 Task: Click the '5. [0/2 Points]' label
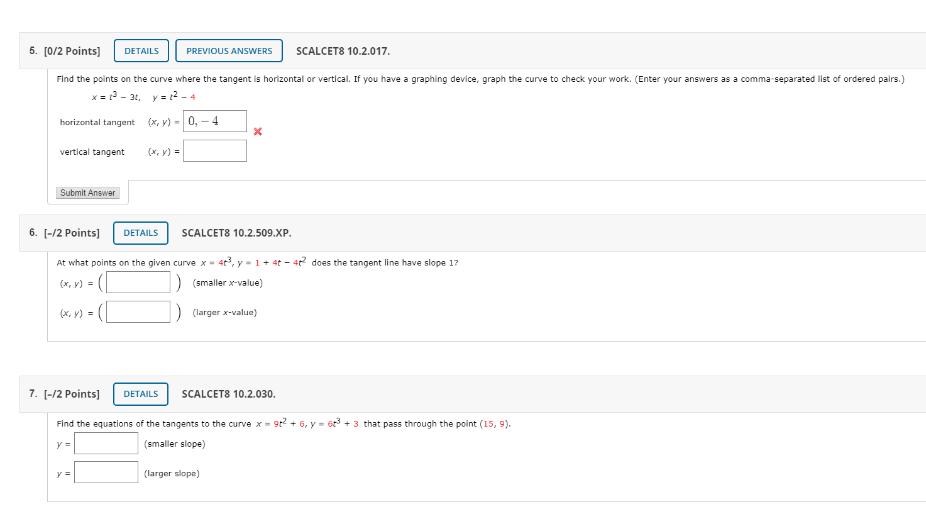(x=65, y=51)
